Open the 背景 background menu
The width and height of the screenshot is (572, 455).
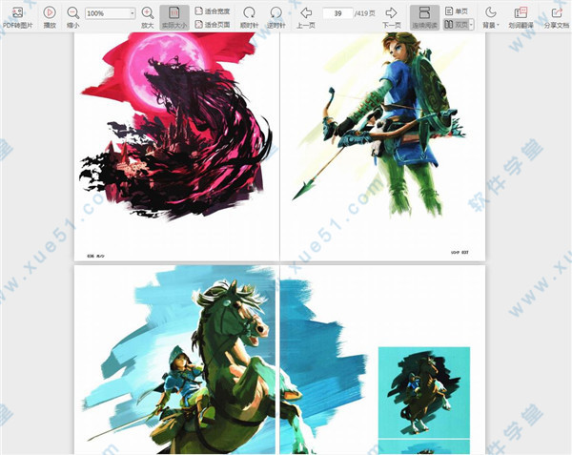[x=491, y=17]
